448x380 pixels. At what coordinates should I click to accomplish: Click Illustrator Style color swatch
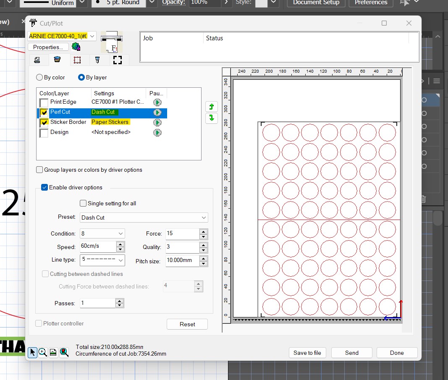coord(261,3)
